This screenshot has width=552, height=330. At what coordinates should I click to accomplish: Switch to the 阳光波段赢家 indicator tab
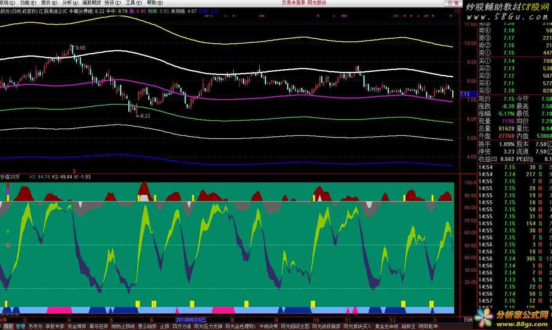point(326,326)
